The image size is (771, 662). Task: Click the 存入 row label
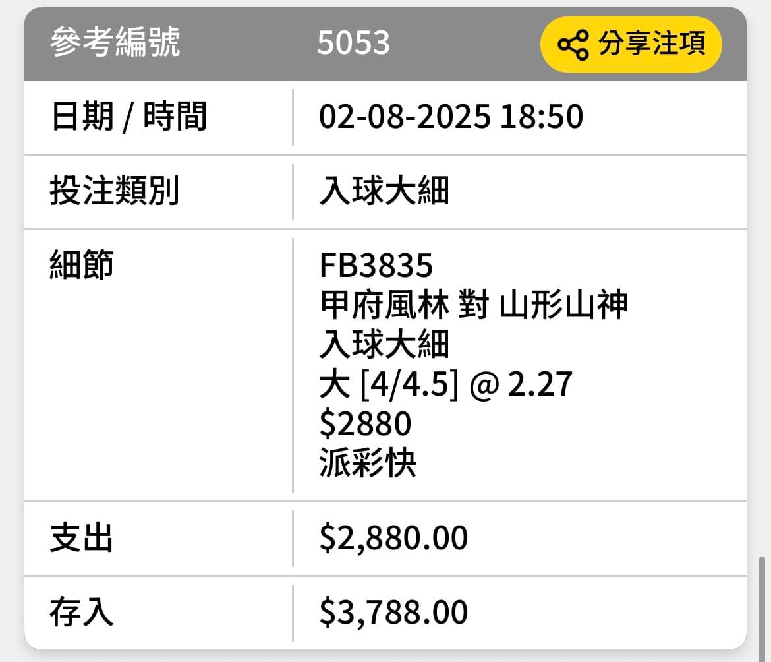pos(82,613)
